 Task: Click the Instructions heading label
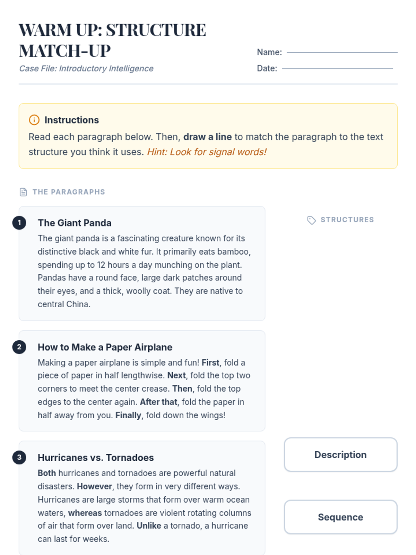[x=72, y=120]
